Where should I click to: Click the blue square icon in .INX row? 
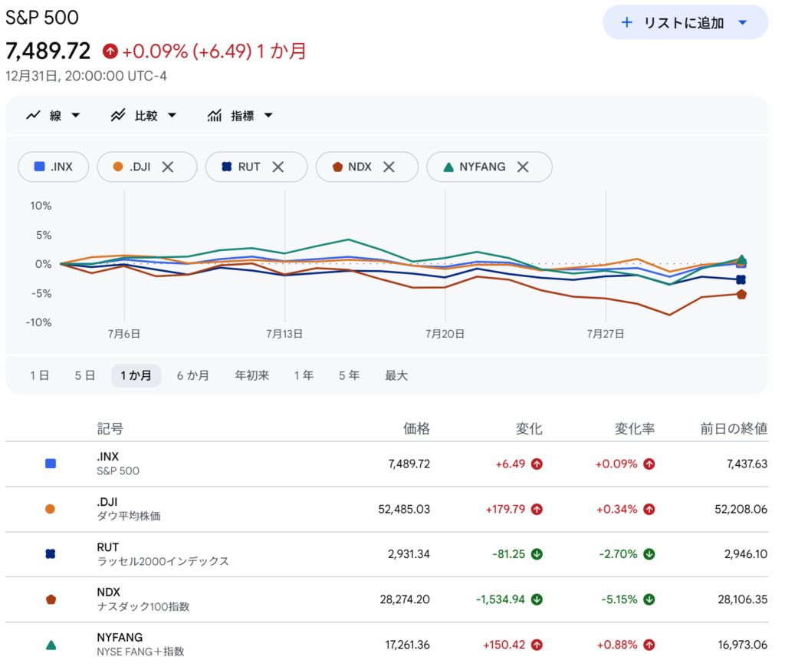pyautogui.click(x=51, y=464)
